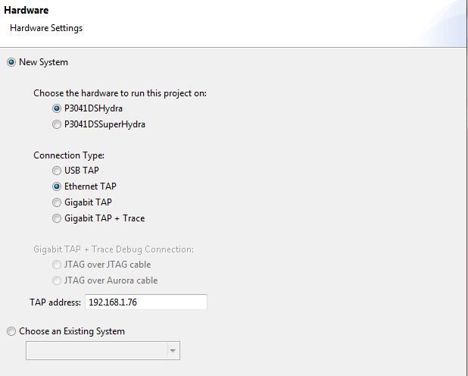This screenshot has height=376, width=468.
Task: Choose P3041DSHydra as the hardware
Action: [57, 108]
